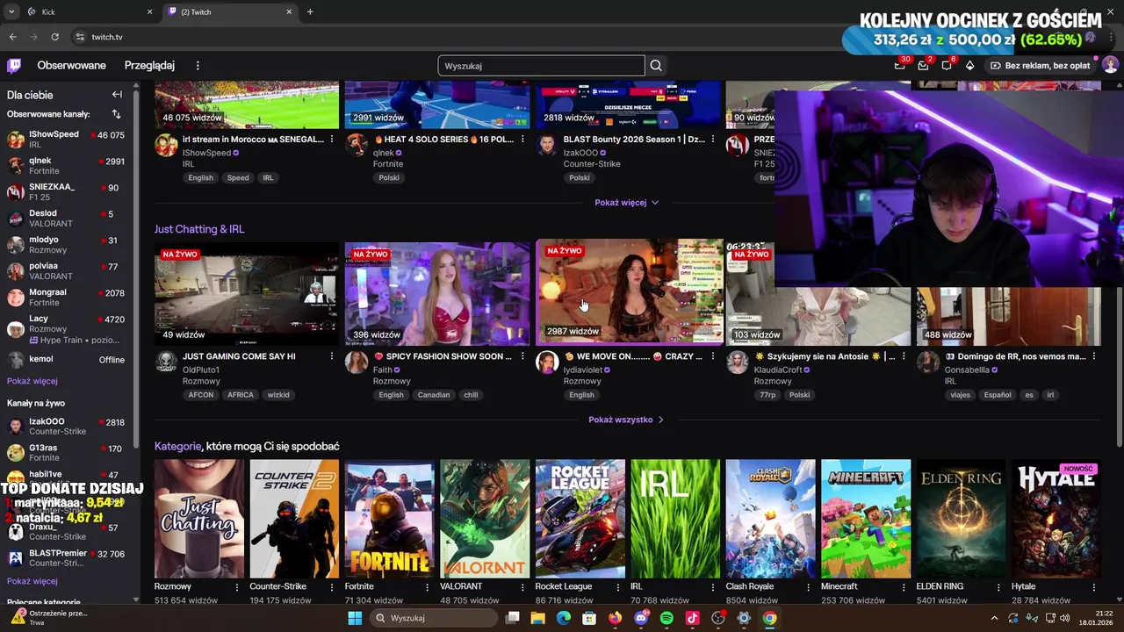Image resolution: width=1124 pixels, height=632 pixels.
Task: Show more live channels in sidebar
Action: coord(32,581)
